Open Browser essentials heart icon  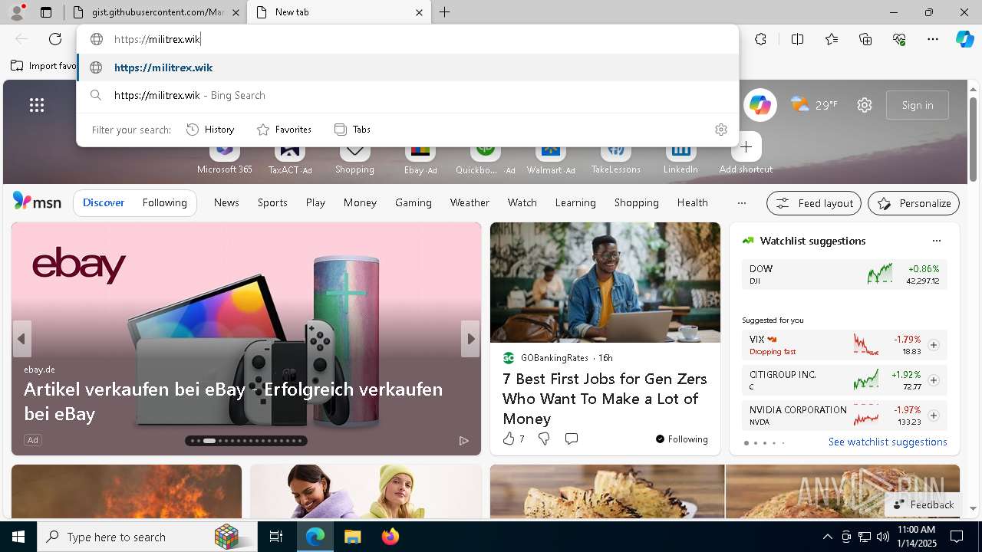(899, 39)
